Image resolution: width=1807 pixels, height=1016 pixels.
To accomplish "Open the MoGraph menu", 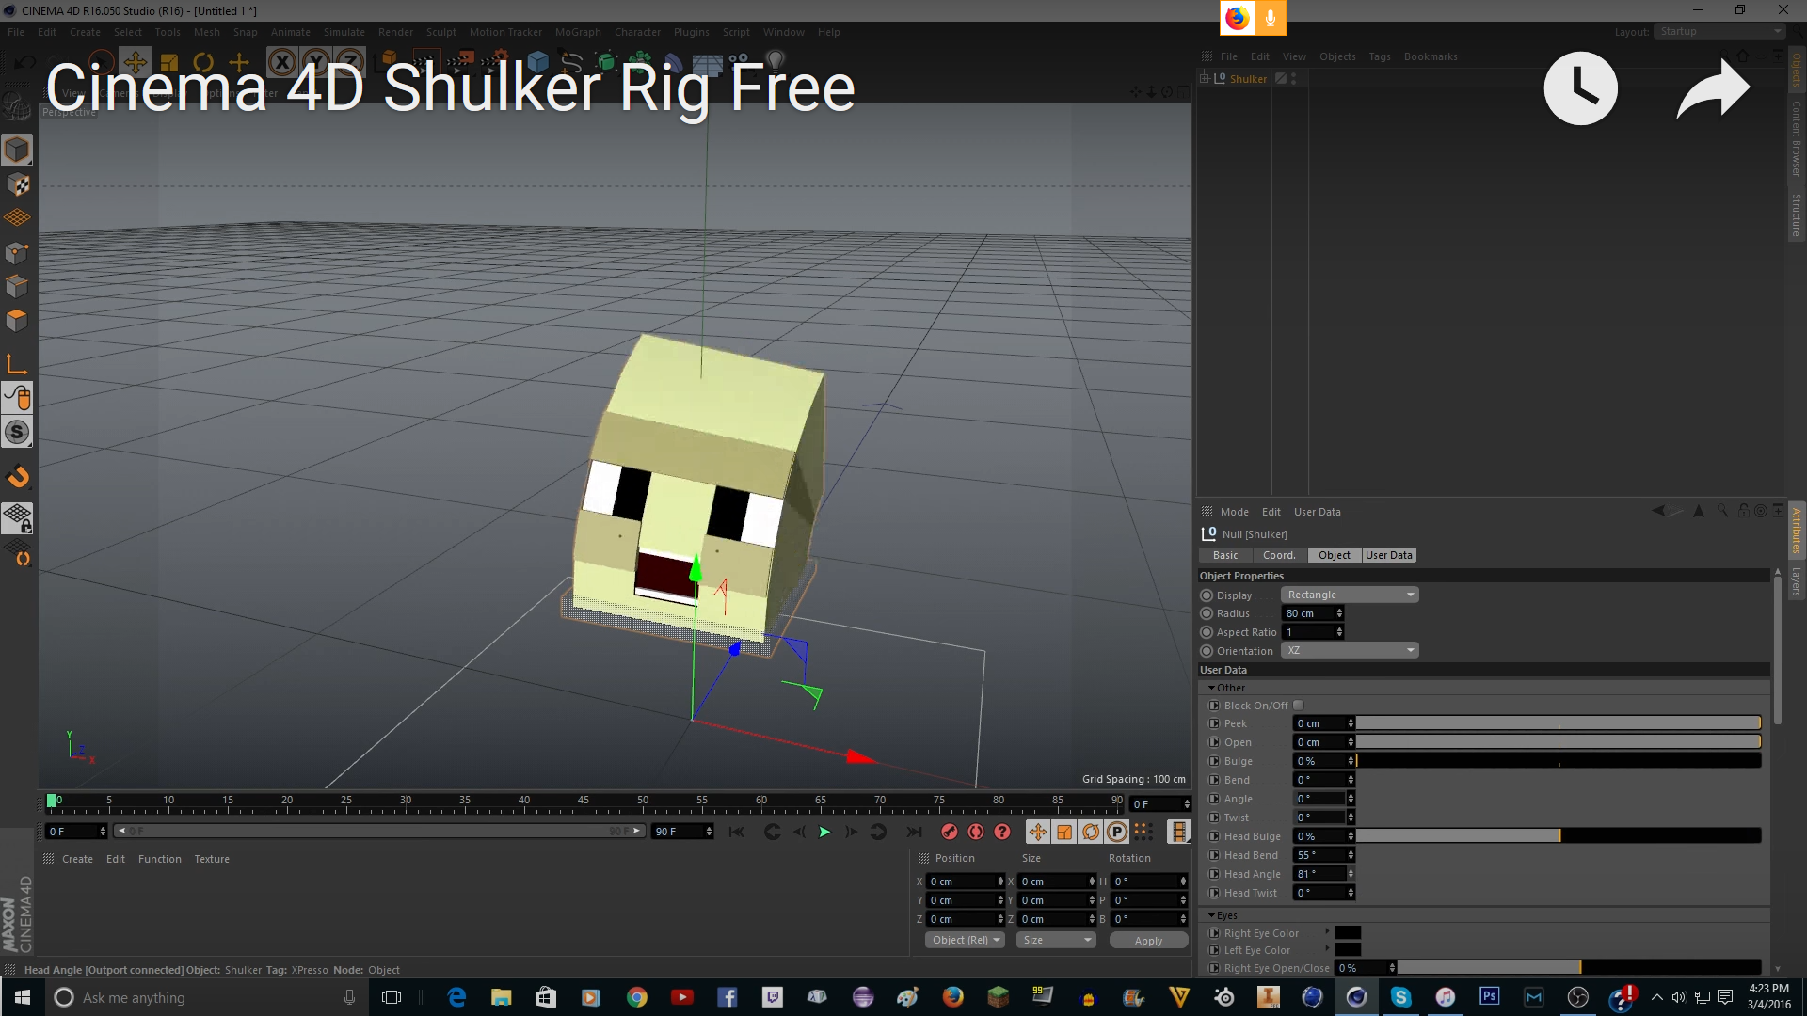I will point(578,32).
